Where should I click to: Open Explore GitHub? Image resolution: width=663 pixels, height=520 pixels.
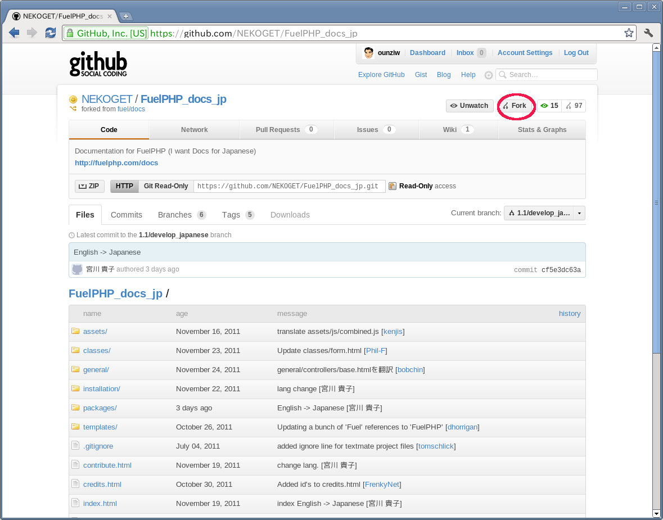(x=381, y=75)
